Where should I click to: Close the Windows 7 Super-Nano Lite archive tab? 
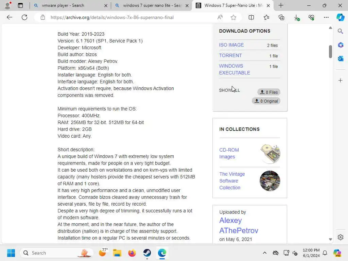(268, 5)
